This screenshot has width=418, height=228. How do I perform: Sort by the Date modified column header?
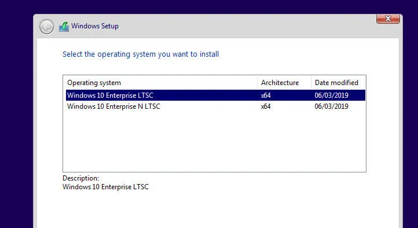[x=338, y=83]
